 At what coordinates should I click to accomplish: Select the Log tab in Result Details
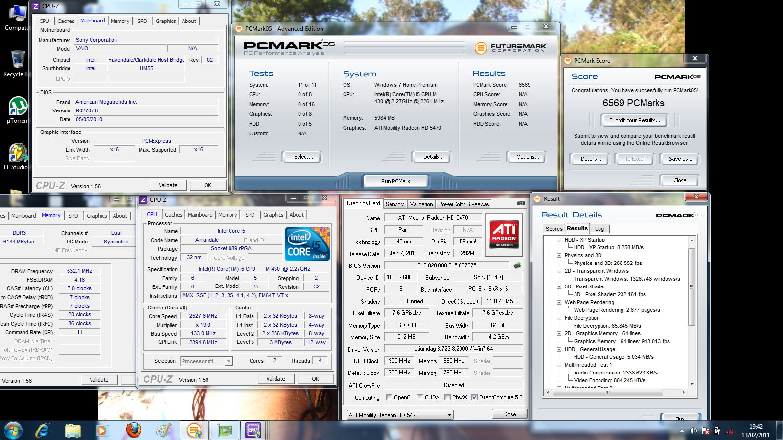599,229
